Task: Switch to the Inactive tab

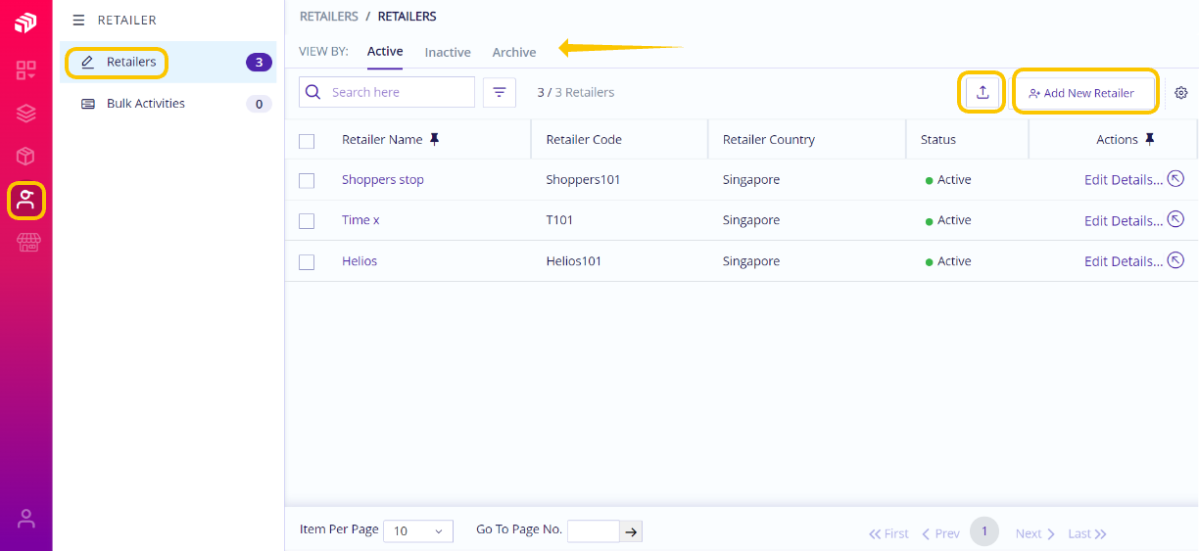Action: point(448,52)
